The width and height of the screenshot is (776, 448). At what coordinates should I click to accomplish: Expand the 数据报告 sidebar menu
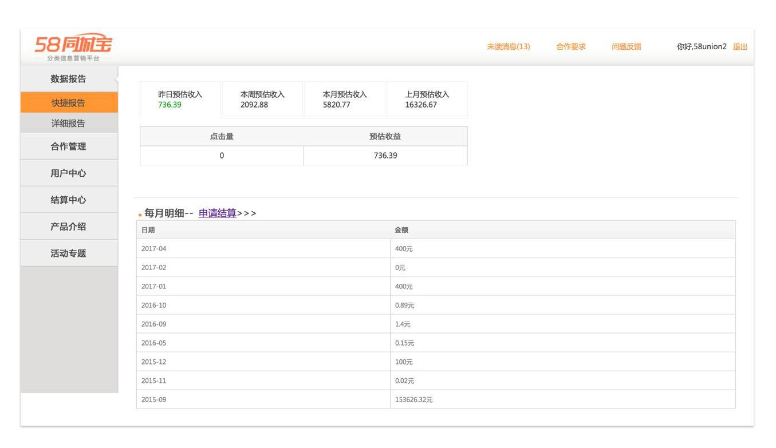tap(69, 79)
